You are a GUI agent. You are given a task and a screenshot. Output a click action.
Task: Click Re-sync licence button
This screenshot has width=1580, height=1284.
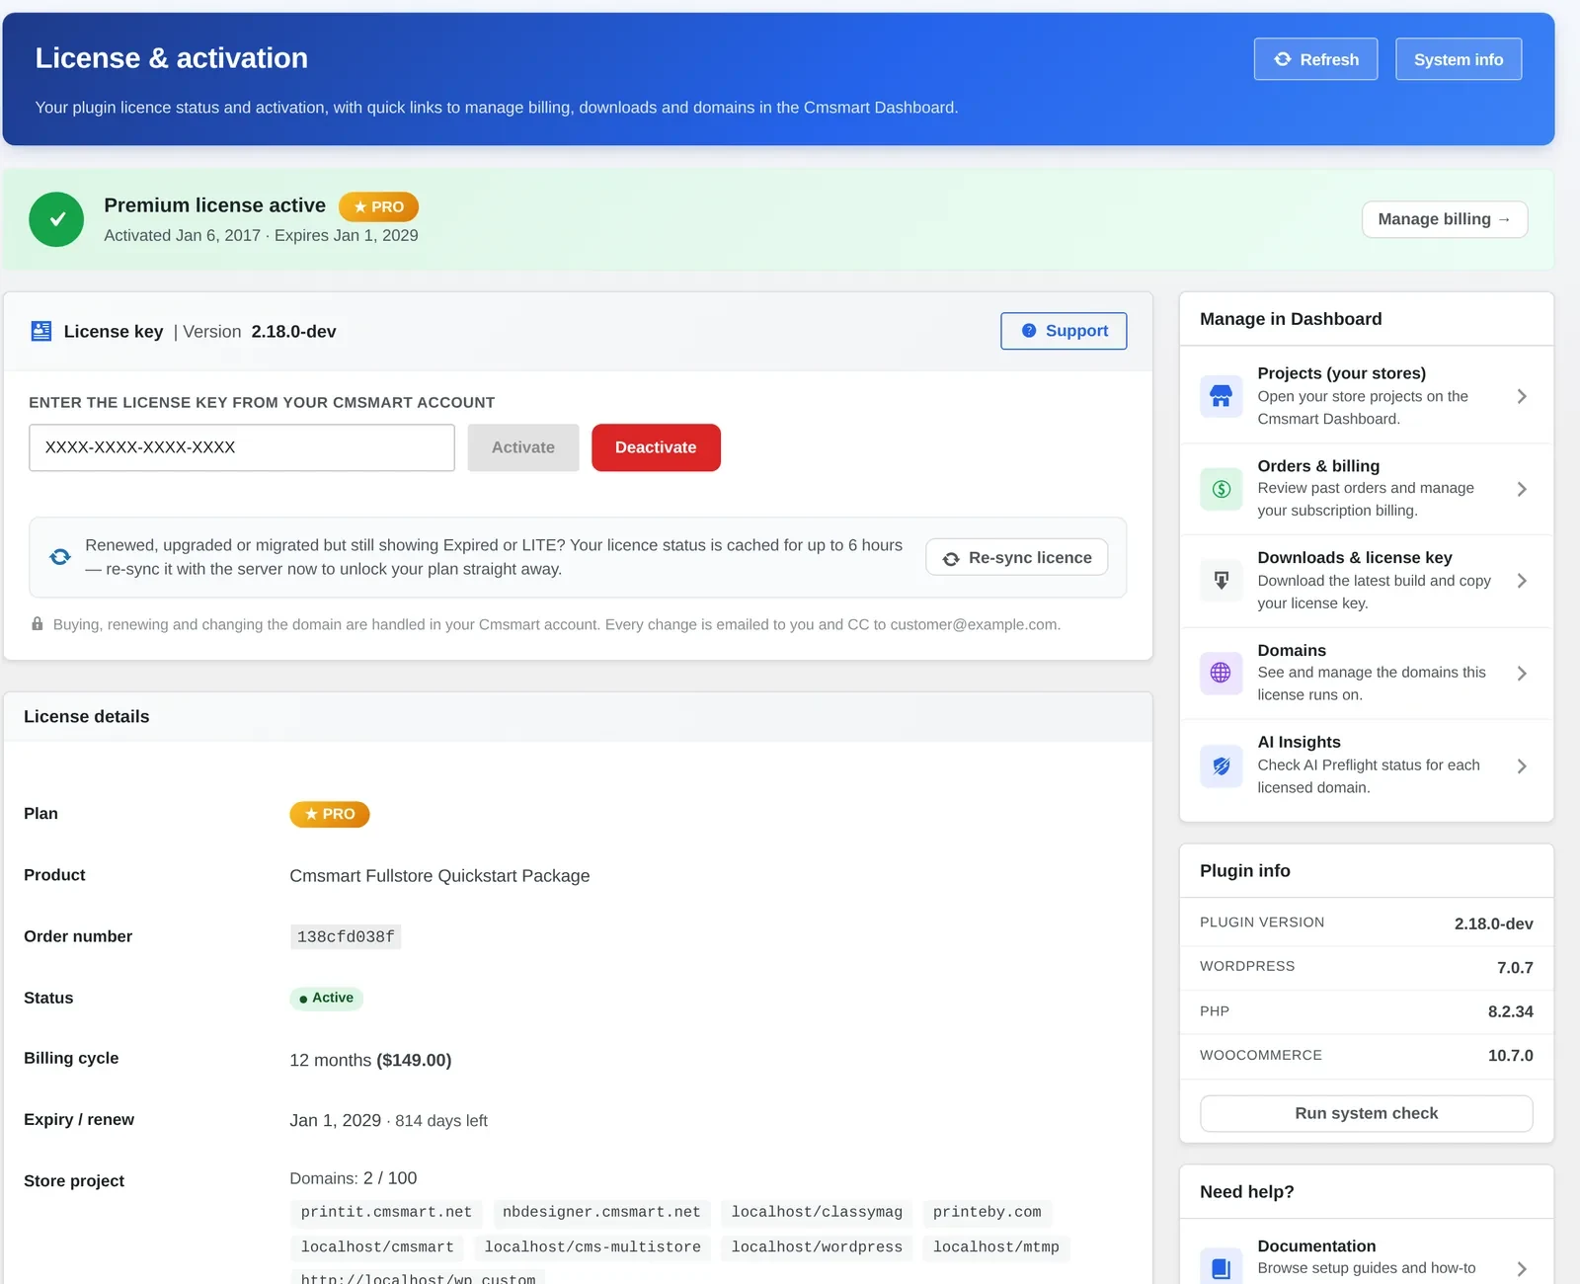[1017, 557]
